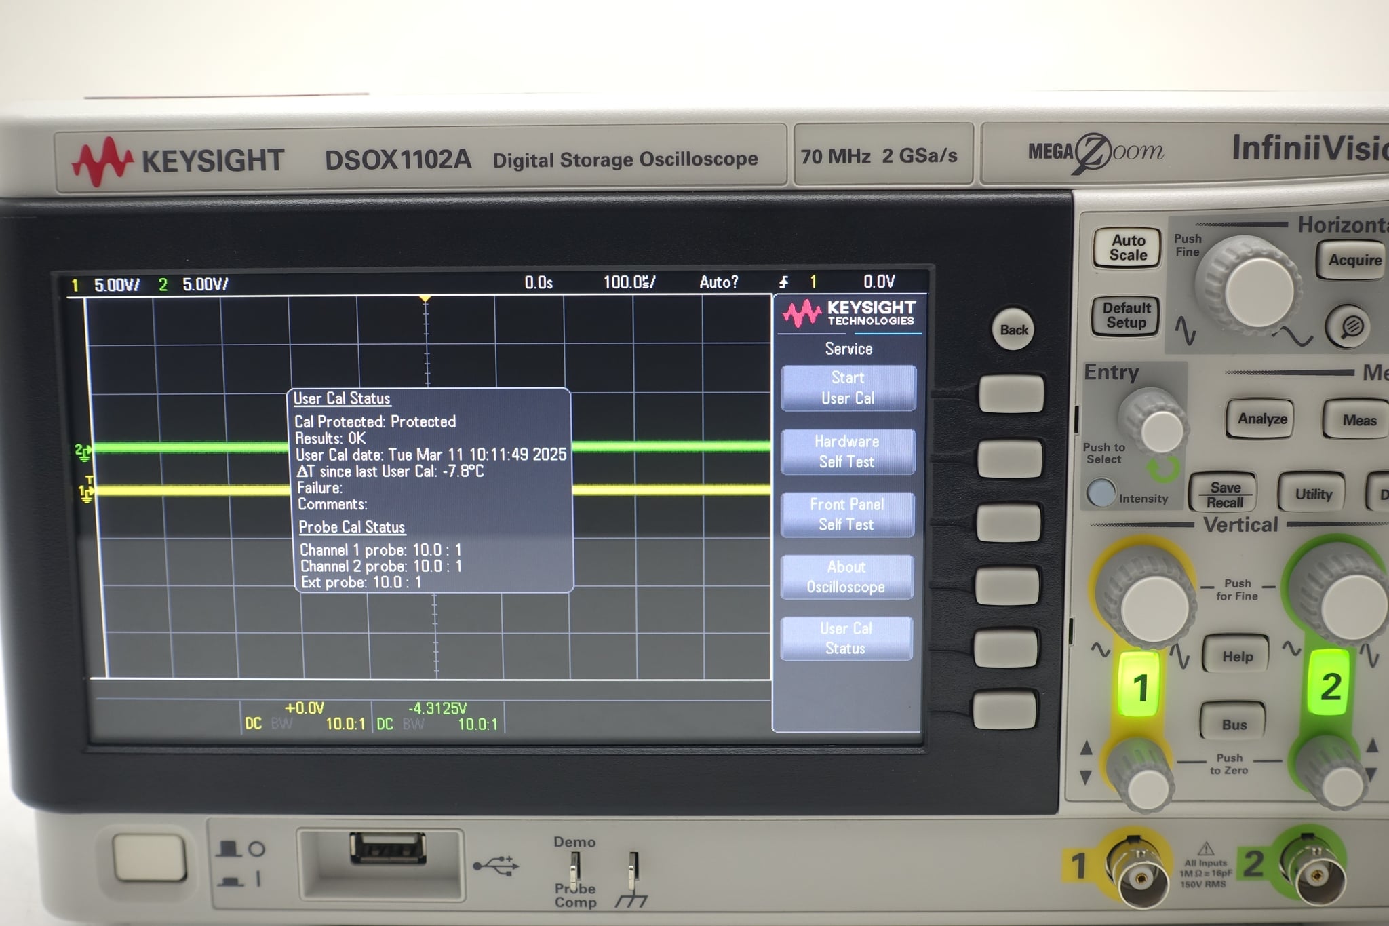The height and width of the screenshot is (926, 1389).
Task: Select User Cal Status menu entry
Action: 846,638
